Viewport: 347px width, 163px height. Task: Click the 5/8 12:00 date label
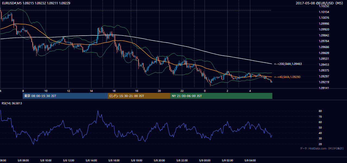pos(68,160)
